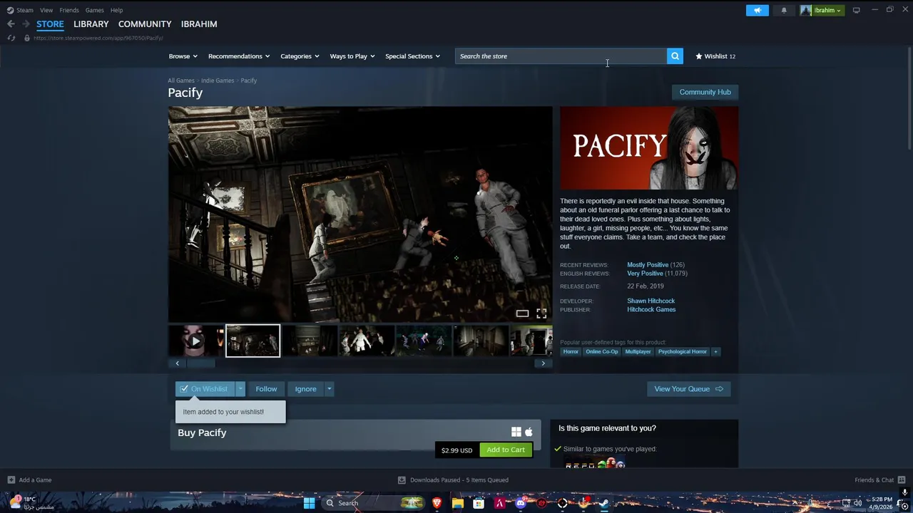Select the Horror tag
This screenshot has width=913, height=513.
571,351
